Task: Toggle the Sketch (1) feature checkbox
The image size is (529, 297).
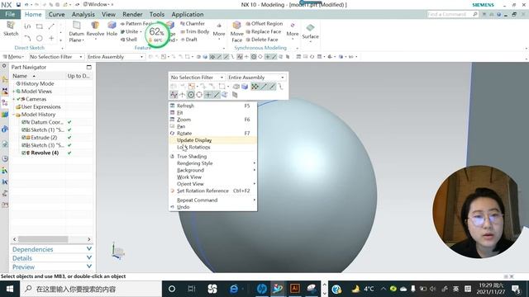Action: [x=24, y=130]
